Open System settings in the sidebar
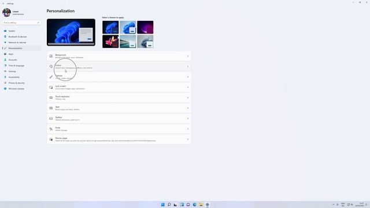 point(21,31)
